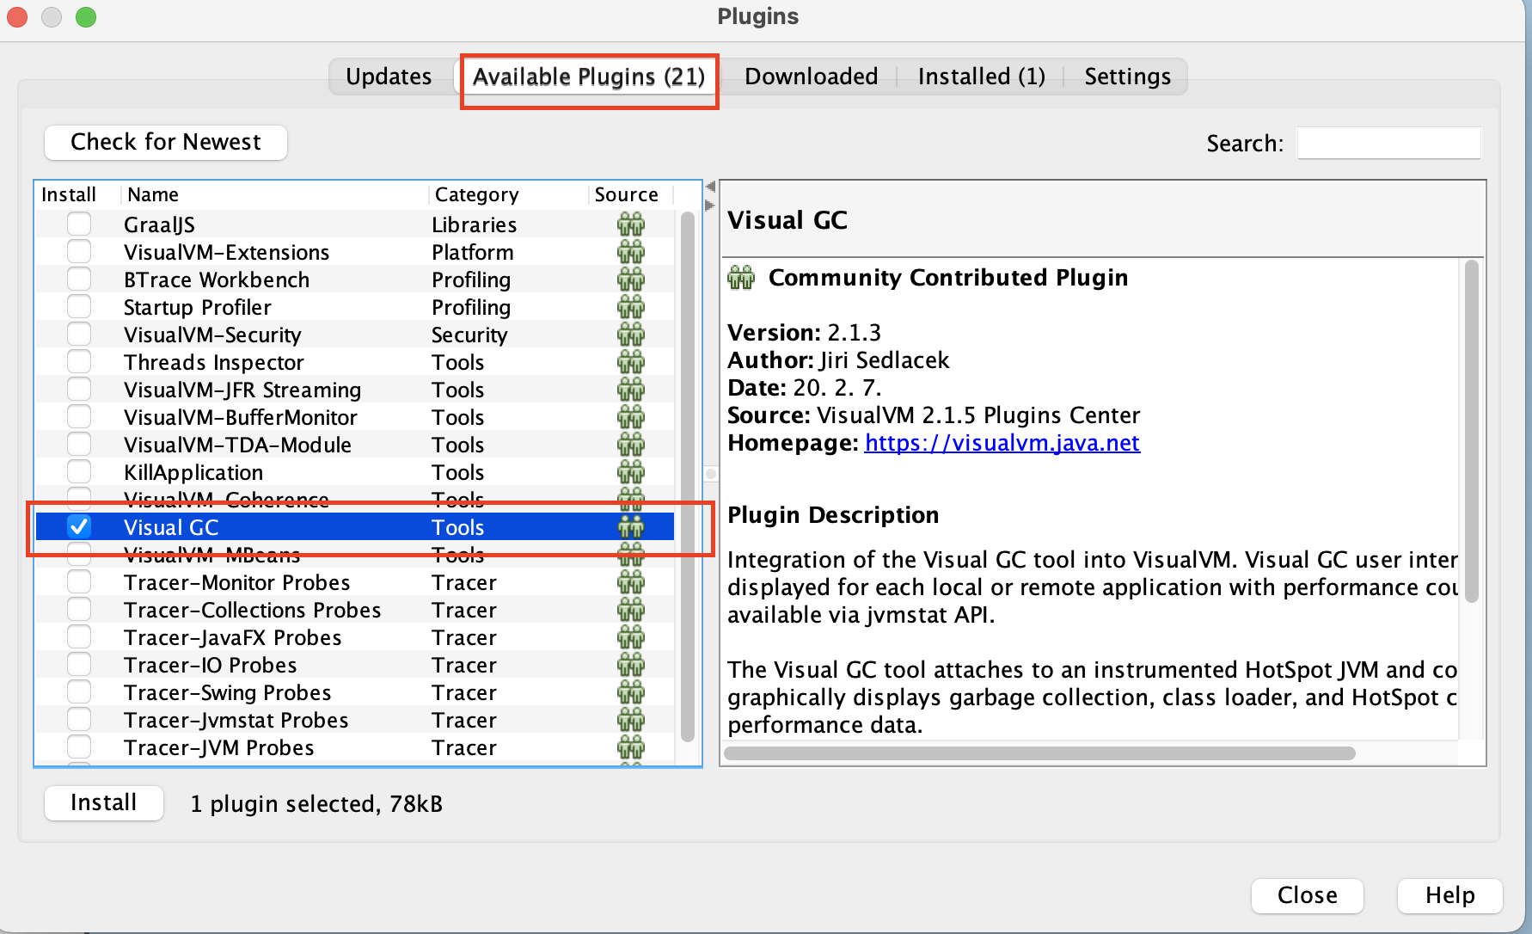Click the source icon in the Tracer-Swing Probes row
The image size is (1532, 934).
tap(630, 692)
